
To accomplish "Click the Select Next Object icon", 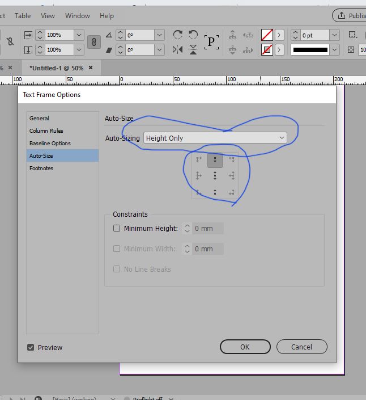I will coord(248,50).
